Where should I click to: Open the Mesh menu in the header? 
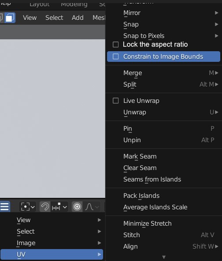(99, 18)
